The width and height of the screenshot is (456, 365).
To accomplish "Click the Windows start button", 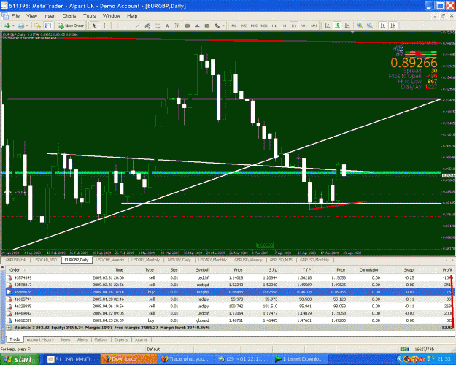I will tap(20, 359).
